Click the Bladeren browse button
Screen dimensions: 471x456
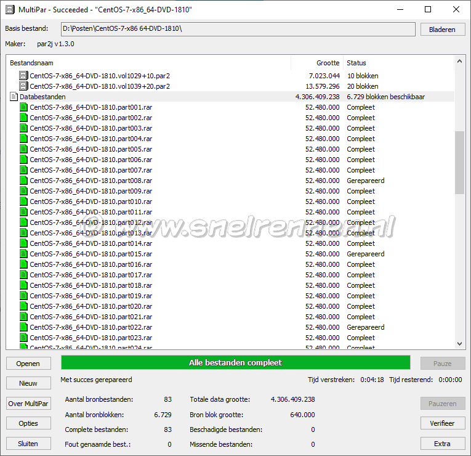[x=443, y=30]
